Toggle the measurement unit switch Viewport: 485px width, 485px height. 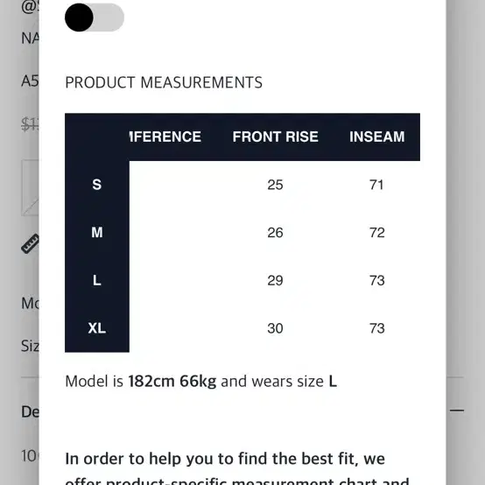[95, 18]
